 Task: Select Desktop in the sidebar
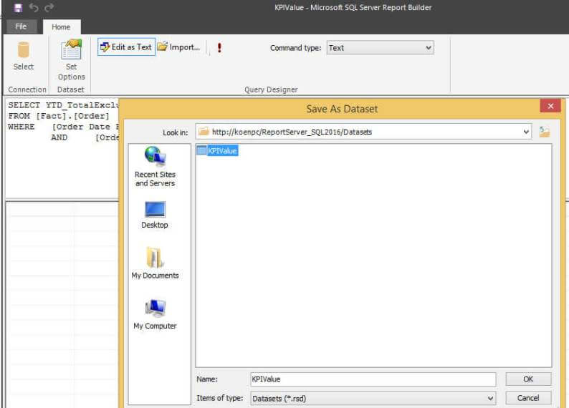click(155, 215)
